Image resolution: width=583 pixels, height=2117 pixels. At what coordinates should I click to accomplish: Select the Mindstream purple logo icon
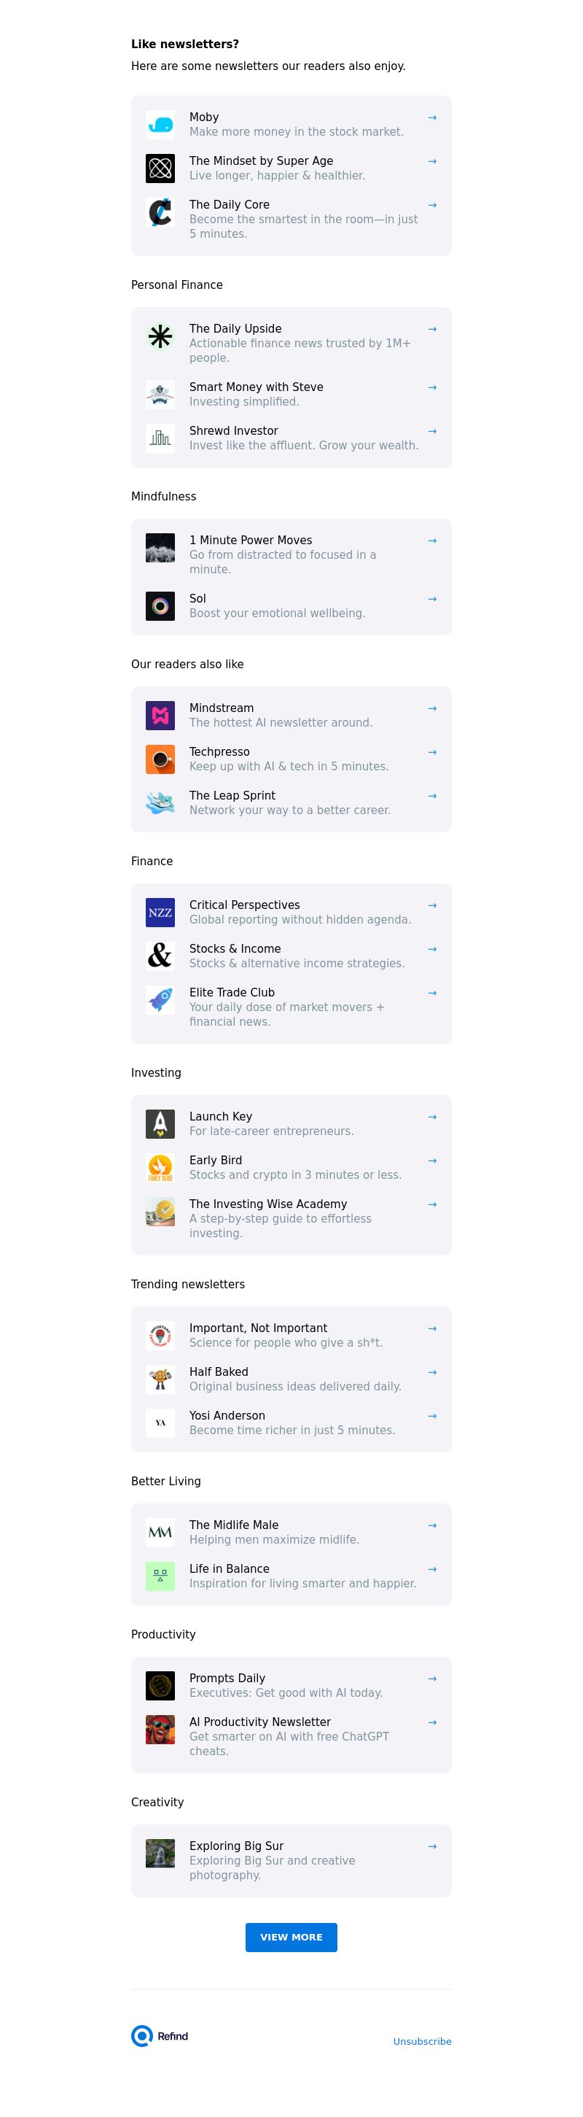pyautogui.click(x=160, y=716)
